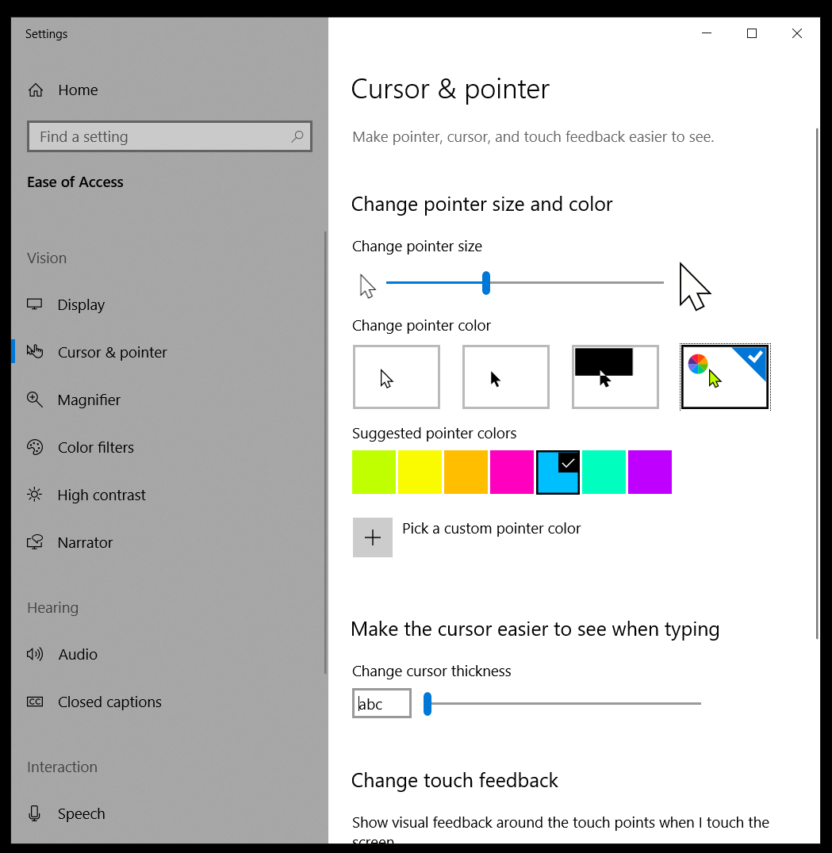Pick the purple pointer color swatch
Screen dimensions: 832x853
650,472
